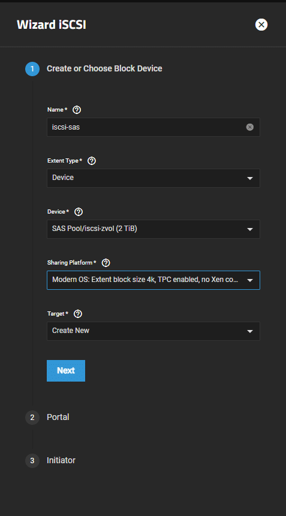Screen dimensions: 286x516
Task: Click the Device help question icon
Action: [79, 212]
